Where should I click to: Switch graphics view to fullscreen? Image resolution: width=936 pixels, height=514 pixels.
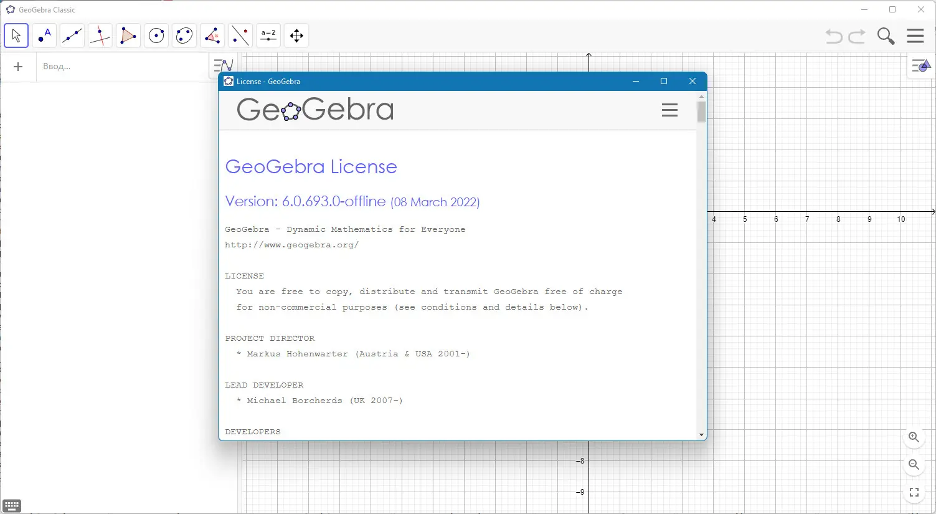click(914, 492)
